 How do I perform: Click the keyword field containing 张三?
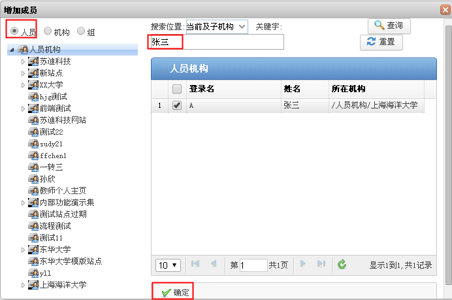216,42
